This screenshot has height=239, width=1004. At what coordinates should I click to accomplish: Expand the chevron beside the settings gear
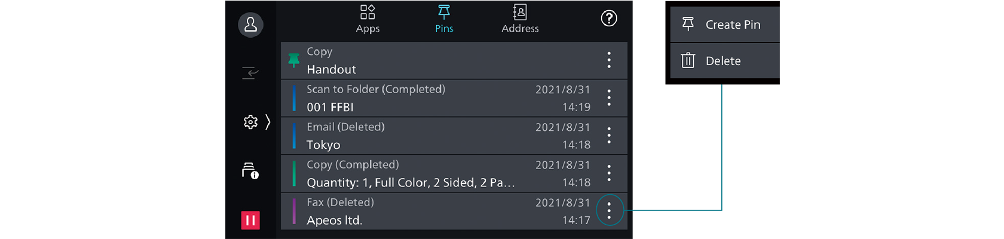coord(268,122)
